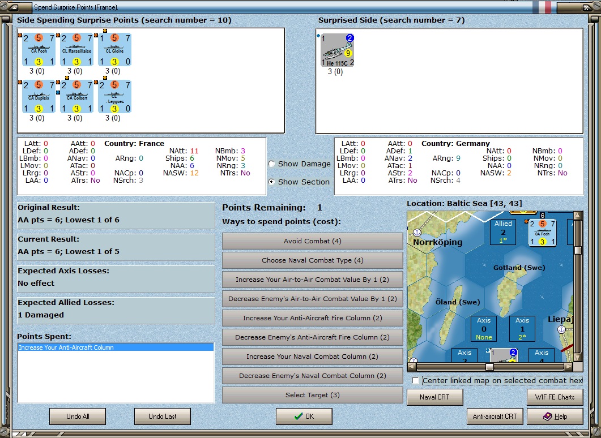Increase Your Air-to-Air Combat Value
The width and height of the screenshot is (601, 438).
(312, 280)
